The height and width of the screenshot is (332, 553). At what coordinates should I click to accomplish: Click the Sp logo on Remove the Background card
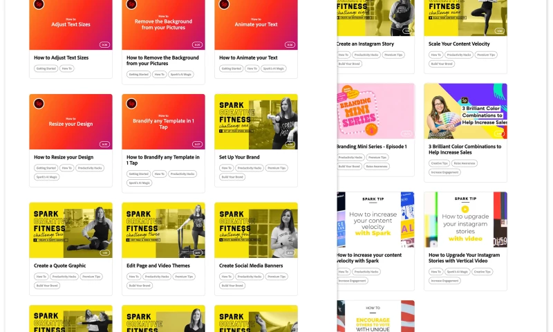click(x=131, y=4)
